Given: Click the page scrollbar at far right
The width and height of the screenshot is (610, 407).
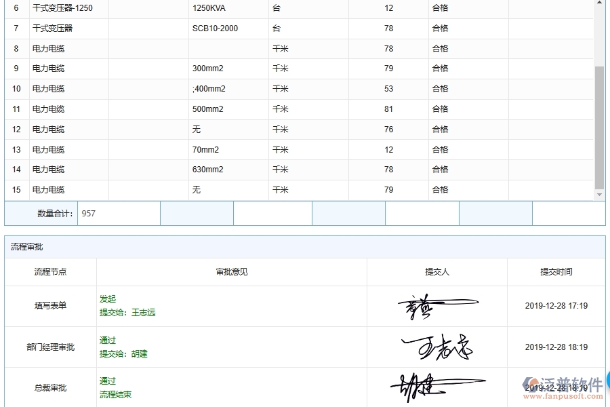Looking at the screenshot, I should click(x=607, y=203).
